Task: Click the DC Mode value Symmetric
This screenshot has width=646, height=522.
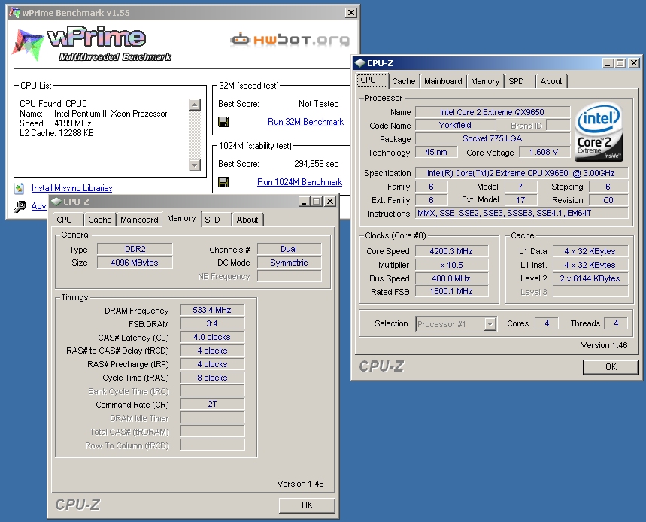Action: (x=289, y=263)
